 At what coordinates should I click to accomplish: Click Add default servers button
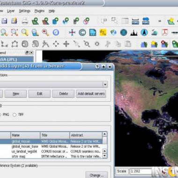[x=91, y=94]
